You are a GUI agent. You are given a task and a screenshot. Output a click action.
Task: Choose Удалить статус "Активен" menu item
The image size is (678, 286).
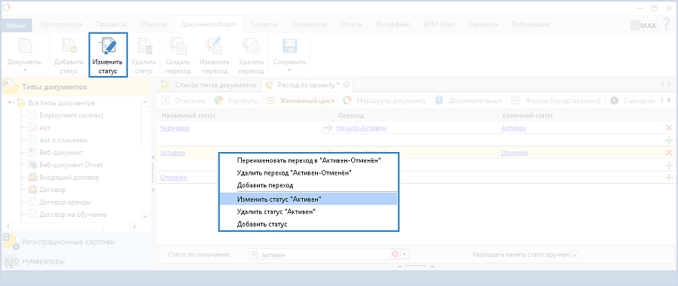309,211
